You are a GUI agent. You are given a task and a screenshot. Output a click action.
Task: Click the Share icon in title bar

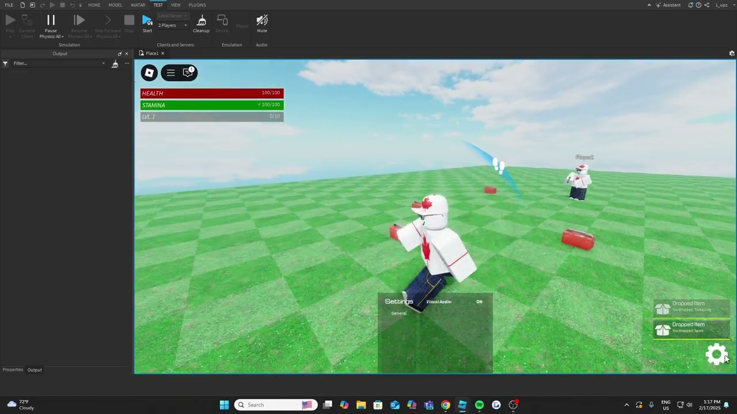706,5
